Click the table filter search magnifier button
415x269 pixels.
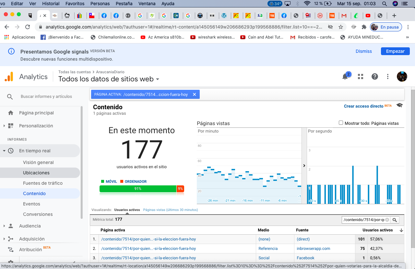tap(395, 220)
